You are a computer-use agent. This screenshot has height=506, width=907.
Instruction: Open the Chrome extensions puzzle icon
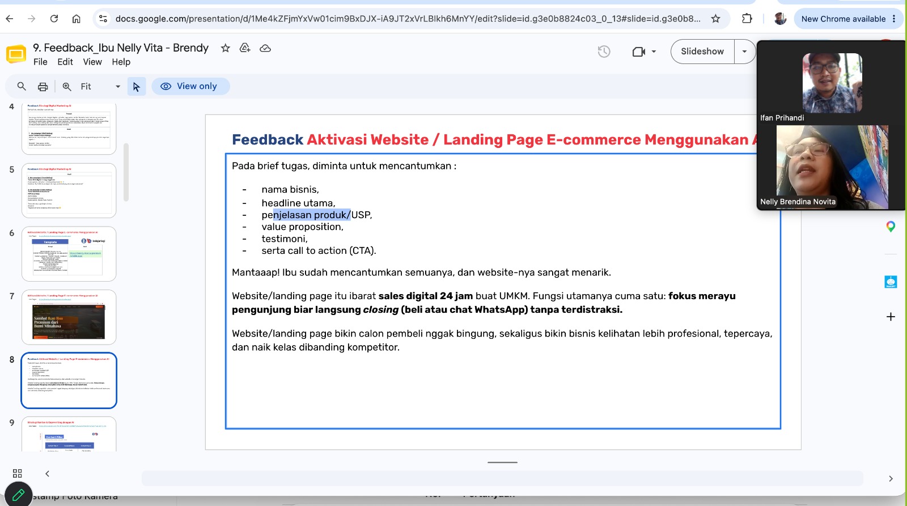(747, 19)
